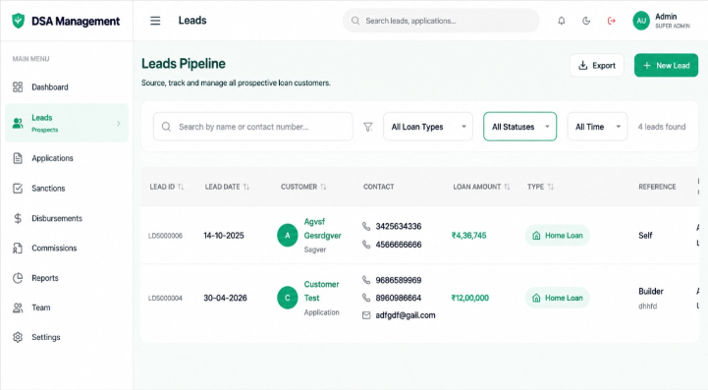Click the New Lead button
Viewport: 708px width, 390px height.
666,66
